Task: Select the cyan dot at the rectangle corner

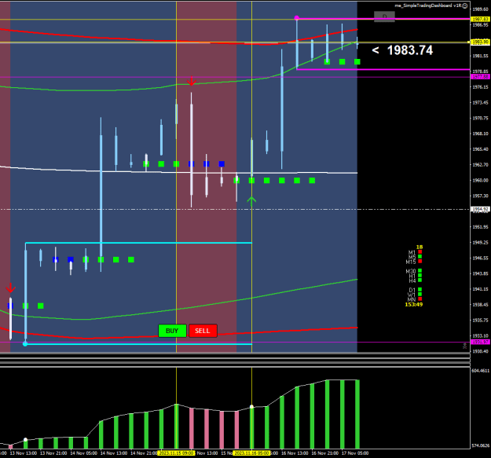Action: (25, 344)
